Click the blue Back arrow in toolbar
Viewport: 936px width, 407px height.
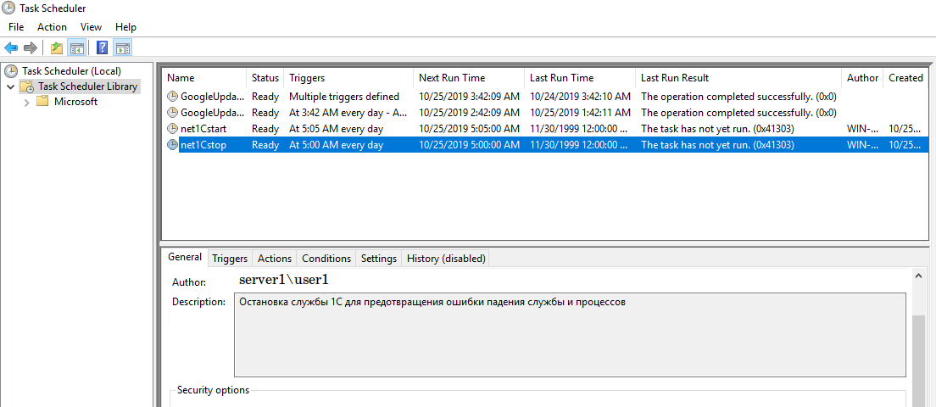coord(11,47)
